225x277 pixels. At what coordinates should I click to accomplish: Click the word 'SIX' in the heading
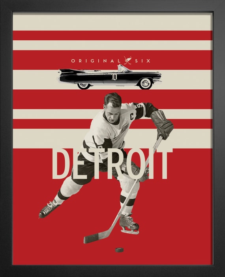143,61
